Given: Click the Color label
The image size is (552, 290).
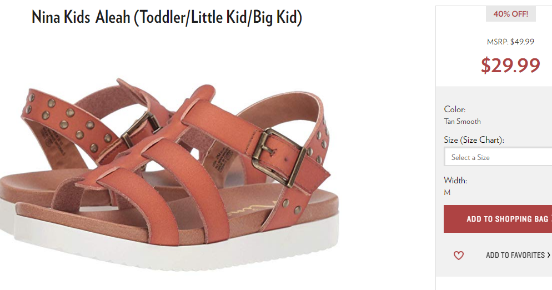Looking at the screenshot, I should click(454, 109).
